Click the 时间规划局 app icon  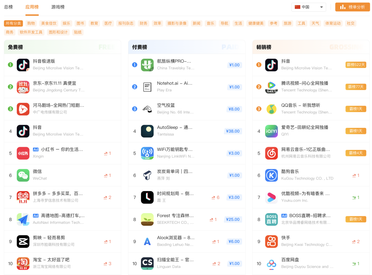pyautogui.click(x=147, y=197)
